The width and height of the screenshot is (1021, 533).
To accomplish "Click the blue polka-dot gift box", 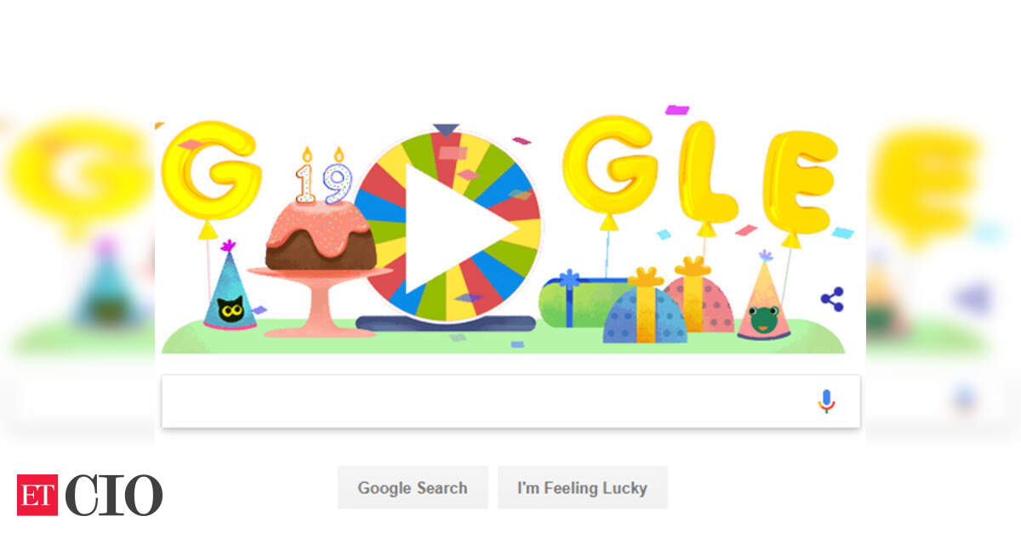I will point(644,308).
